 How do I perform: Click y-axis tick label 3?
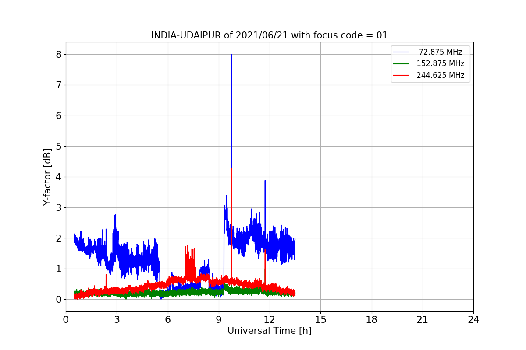(58, 207)
